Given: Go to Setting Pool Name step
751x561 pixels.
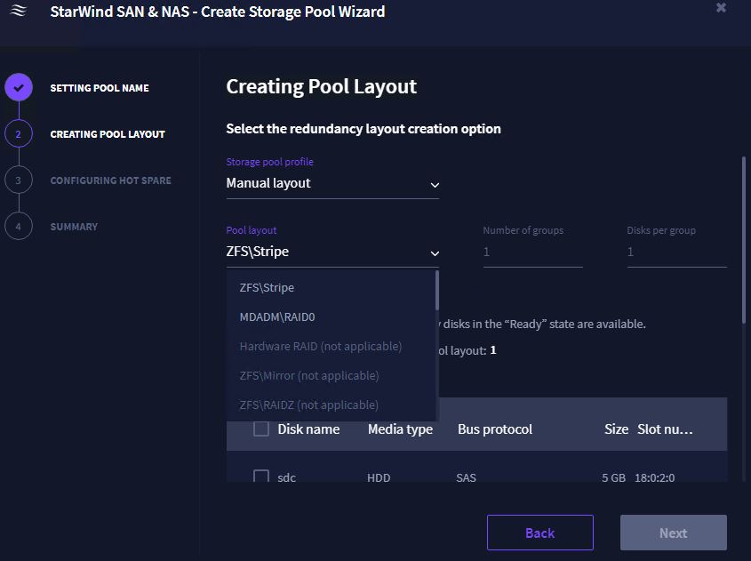Looking at the screenshot, I should [100, 88].
